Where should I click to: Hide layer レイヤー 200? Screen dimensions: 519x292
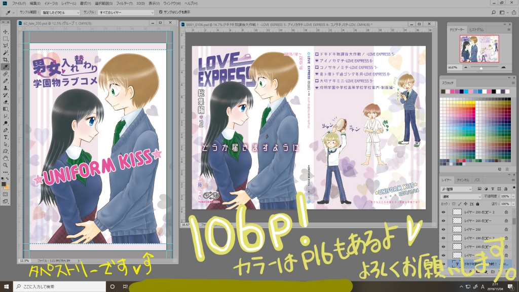443,229
